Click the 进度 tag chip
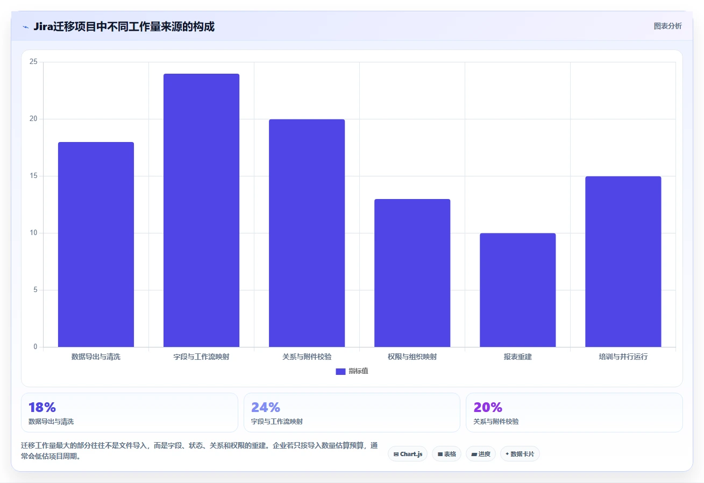 (x=480, y=454)
